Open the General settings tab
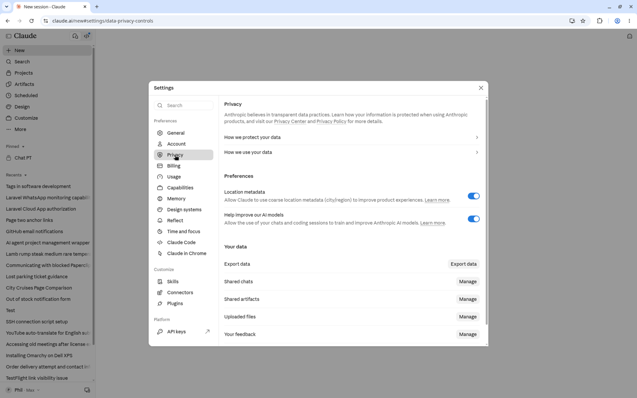 pyautogui.click(x=184, y=133)
